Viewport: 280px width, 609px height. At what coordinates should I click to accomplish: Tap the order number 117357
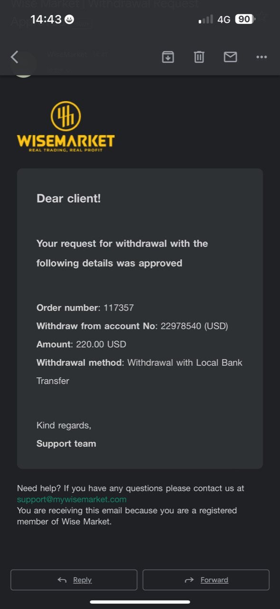[119, 308]
